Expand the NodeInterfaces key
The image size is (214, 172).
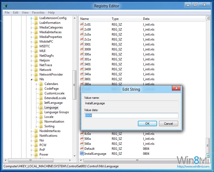32,131
